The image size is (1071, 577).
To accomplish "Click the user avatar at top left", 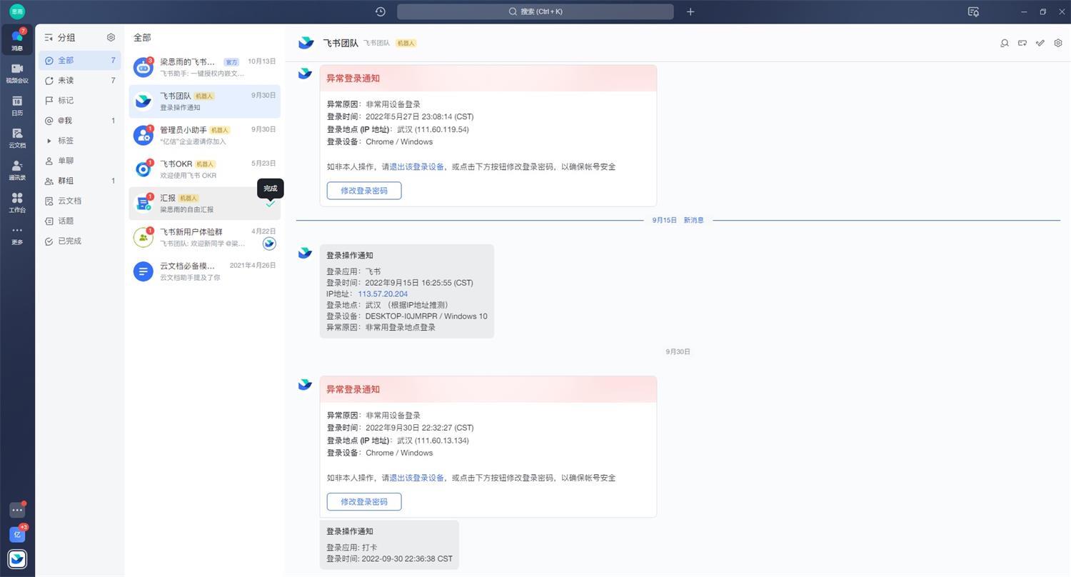I will coord(17,11).
